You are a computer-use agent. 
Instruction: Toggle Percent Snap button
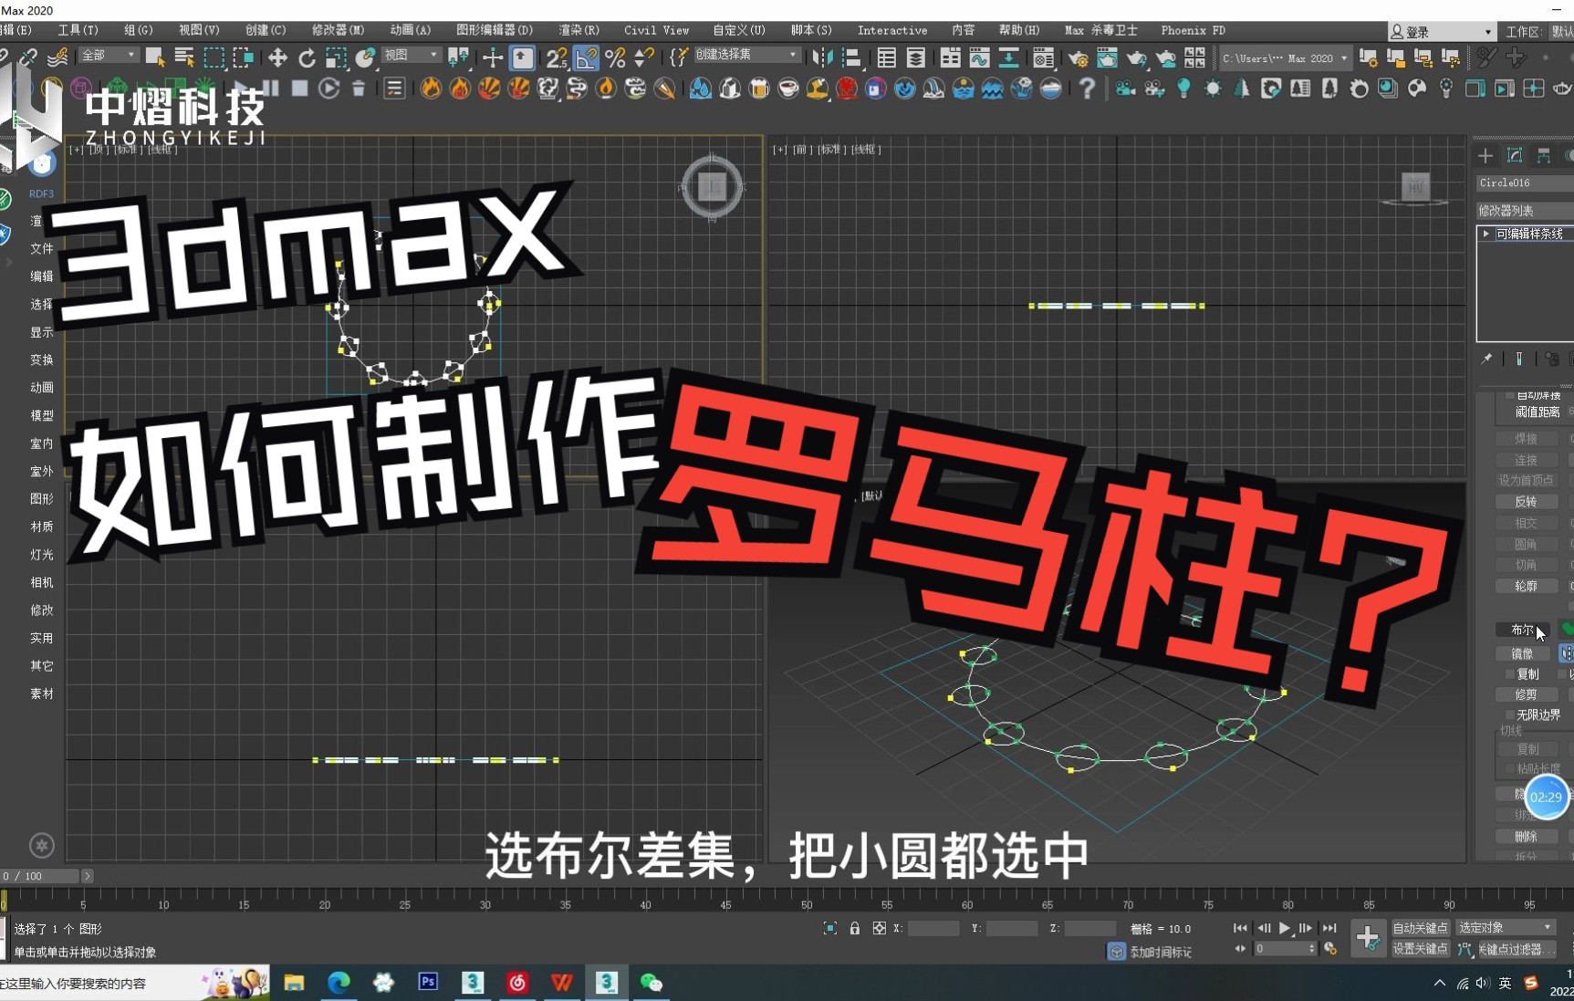tap(615, 57)
